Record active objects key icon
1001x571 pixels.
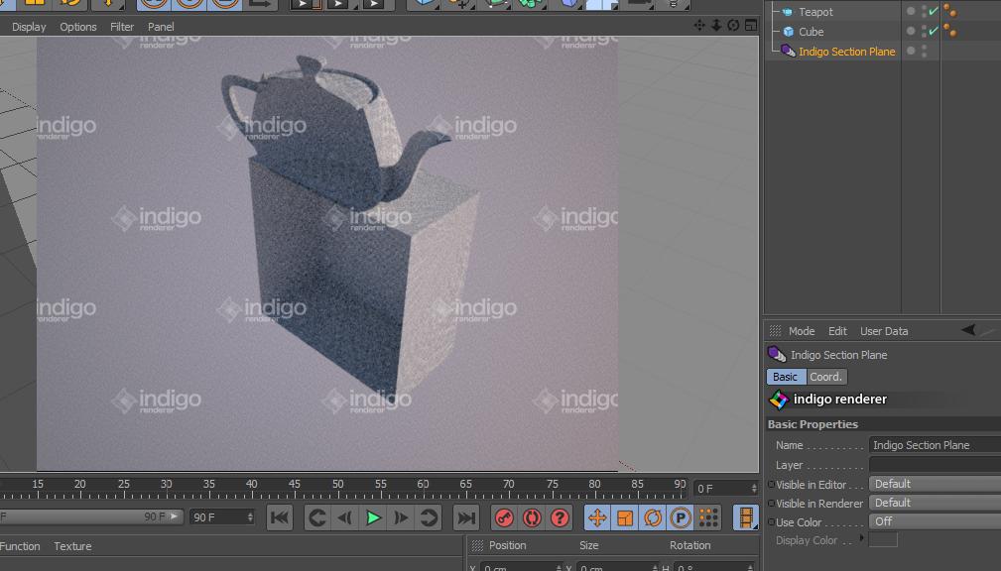point(504,517)
